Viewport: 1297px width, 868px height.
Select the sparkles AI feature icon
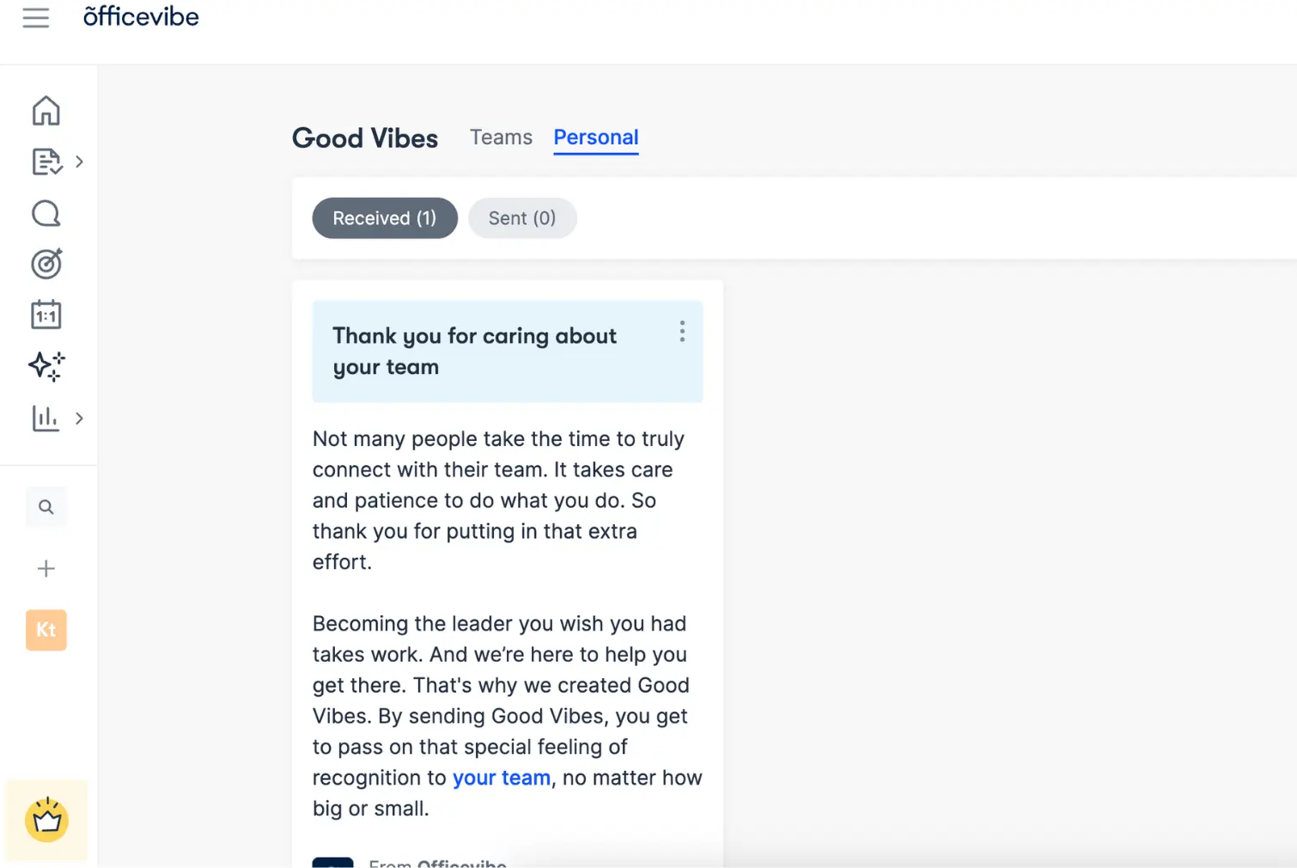click(x=46, y=366)
